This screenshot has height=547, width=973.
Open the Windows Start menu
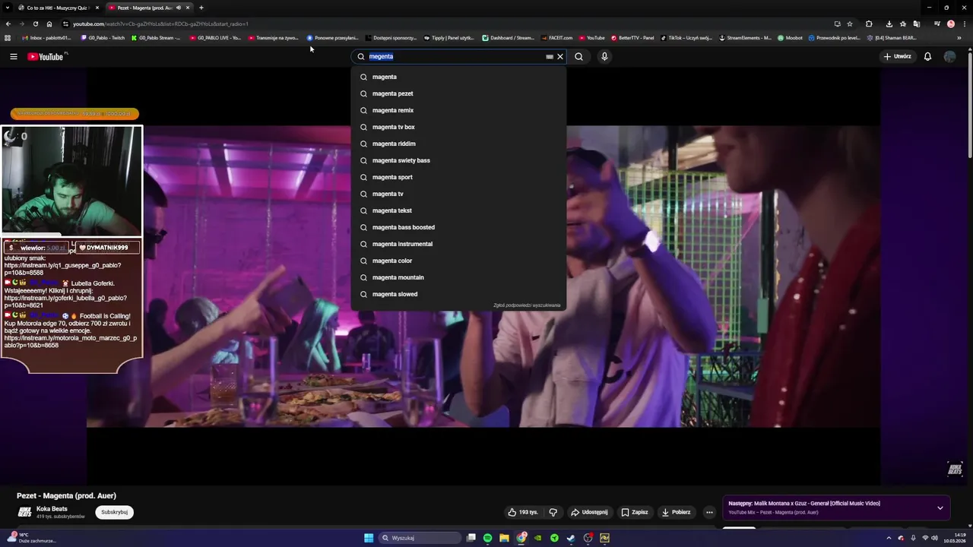coord(369,538)
